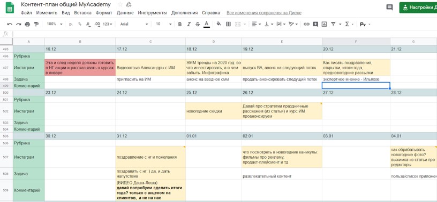Format selection as currency (р.)

tap(71, 24)
